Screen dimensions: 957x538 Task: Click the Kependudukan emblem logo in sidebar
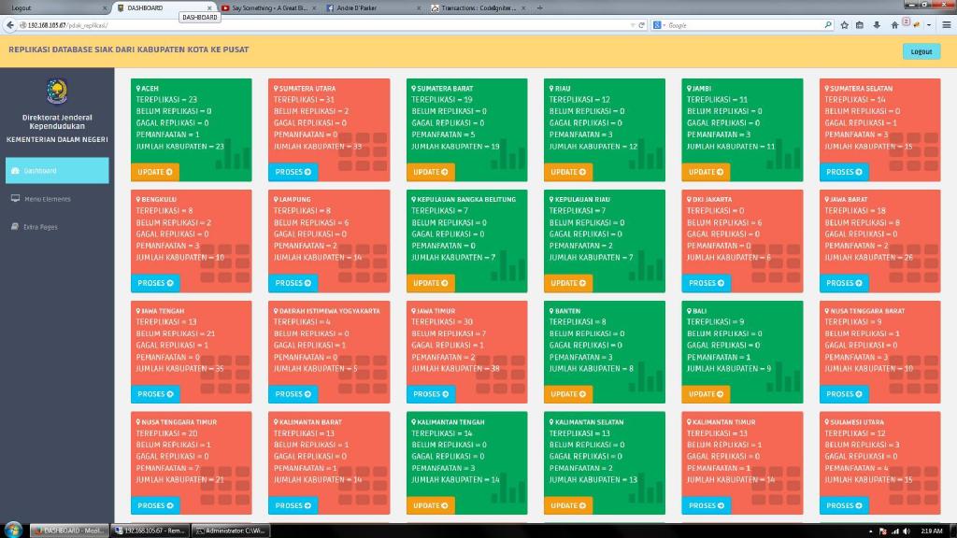coord(57,92)
